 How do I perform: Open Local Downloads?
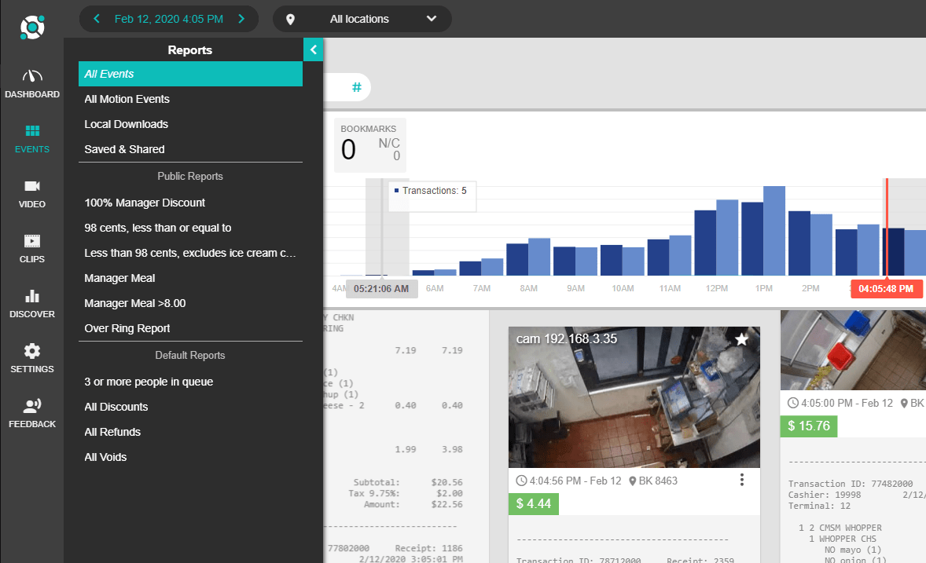coord(190,124)
